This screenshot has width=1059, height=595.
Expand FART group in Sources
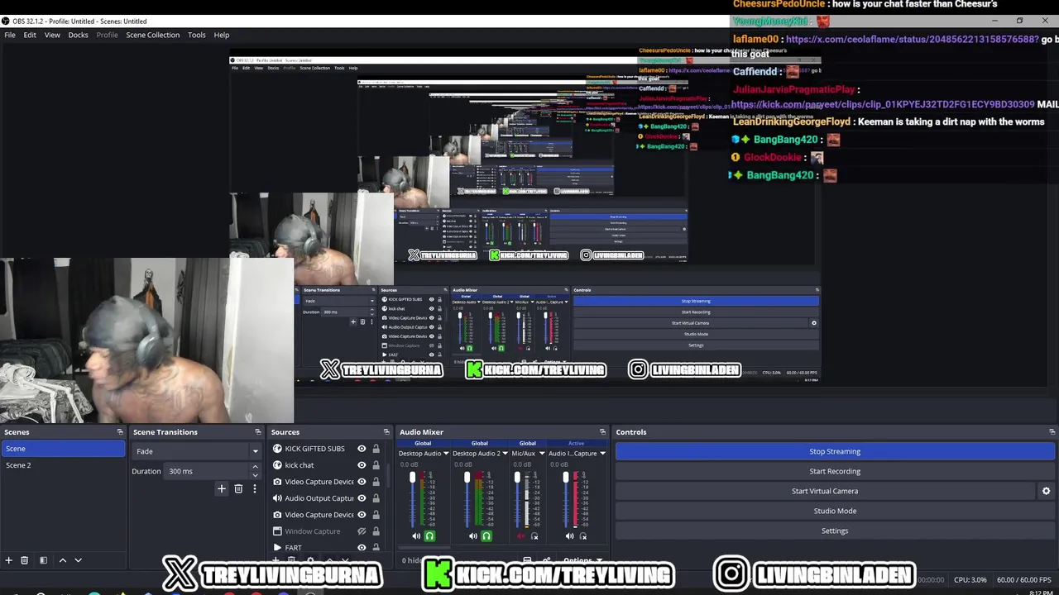pos(277,548)
